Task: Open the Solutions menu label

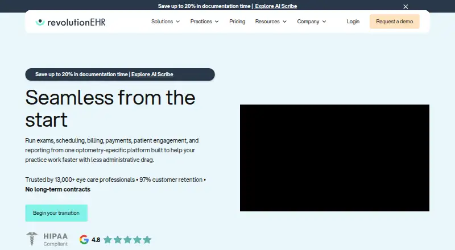Action: (x=162, y=22)
